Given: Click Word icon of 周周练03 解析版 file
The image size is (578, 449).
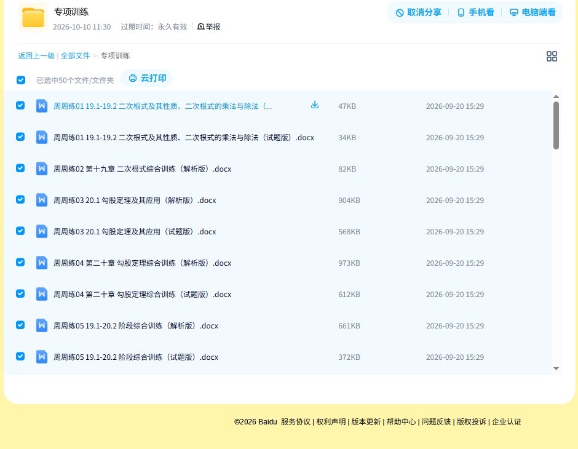Looking at the screenshot, I should [41, 200].
